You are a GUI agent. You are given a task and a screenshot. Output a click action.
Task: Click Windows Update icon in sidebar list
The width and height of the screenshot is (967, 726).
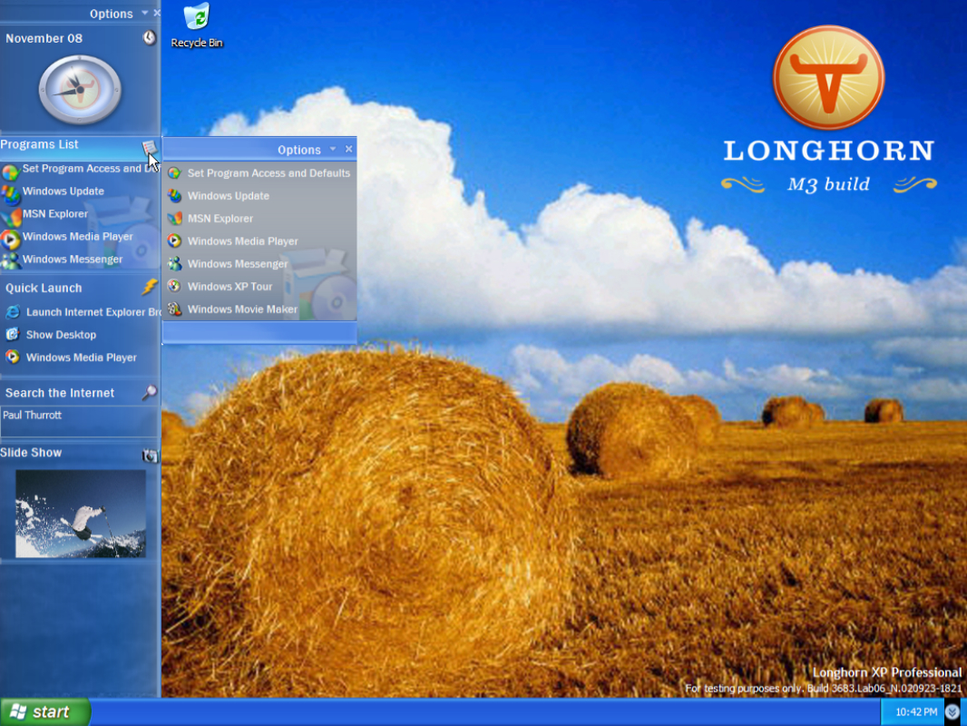pos(10,194)
